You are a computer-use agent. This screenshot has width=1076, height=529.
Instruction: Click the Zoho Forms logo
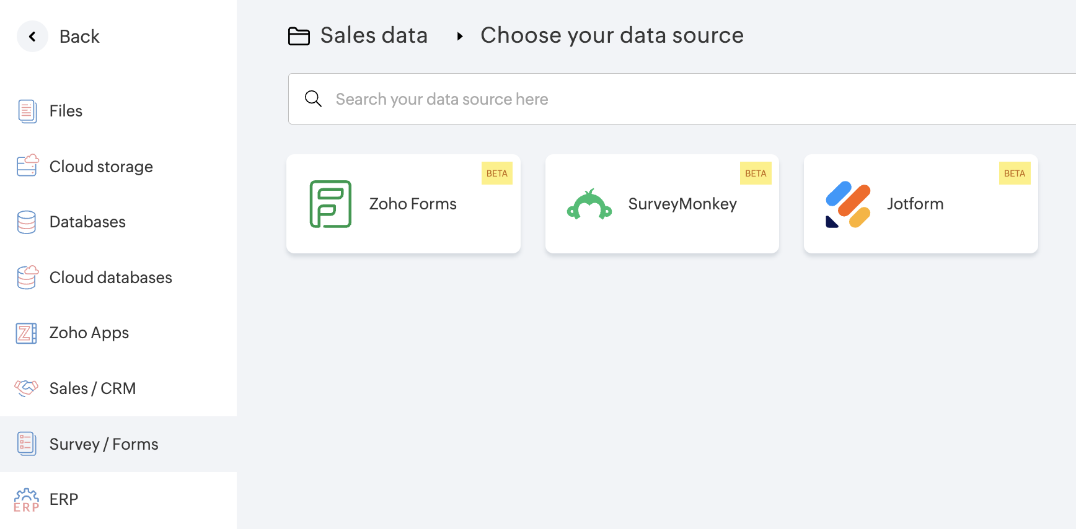(x=330, y=204)
